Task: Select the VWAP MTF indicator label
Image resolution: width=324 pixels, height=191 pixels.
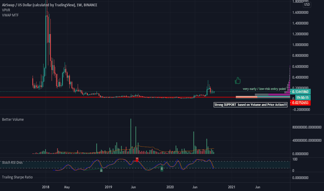Action: [x=10, y=15]
